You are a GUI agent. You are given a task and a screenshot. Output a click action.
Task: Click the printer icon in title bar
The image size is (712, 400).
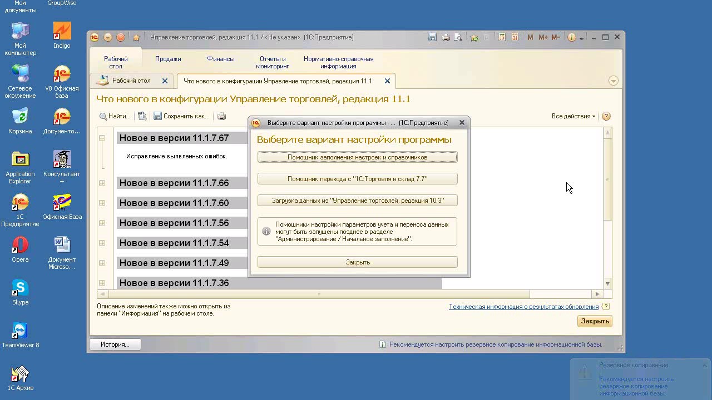tap(446, 38)
